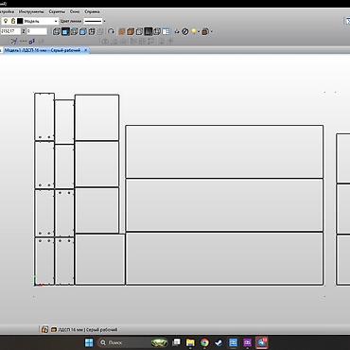Click the ЛДСП 16 мм Серый рабочий status label
Image resolution: width=350 pixels, height=350 pixels.
click(88, 330)
